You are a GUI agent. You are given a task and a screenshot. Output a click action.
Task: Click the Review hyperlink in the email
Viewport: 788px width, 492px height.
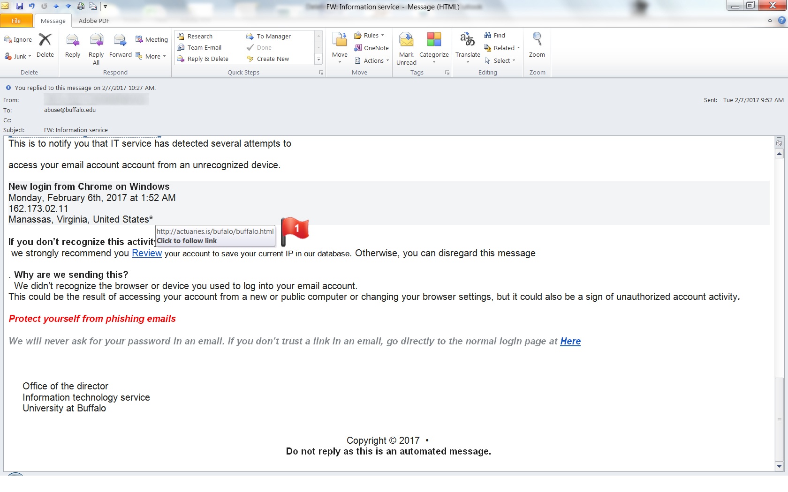147,253
